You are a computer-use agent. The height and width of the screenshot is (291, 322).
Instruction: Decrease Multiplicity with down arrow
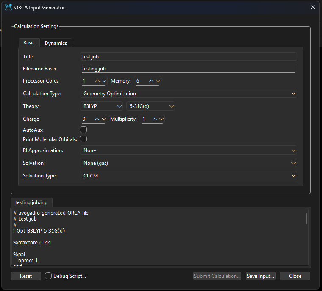pos(161,119)
